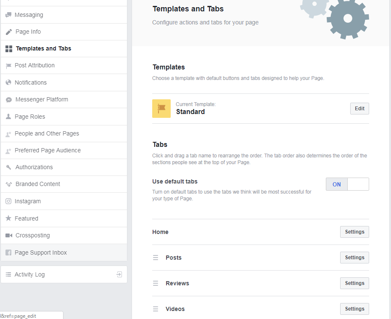Click the yellow Standard template flag icon
The width and height of the screenshot is (391, 319).
coord(161,109)
